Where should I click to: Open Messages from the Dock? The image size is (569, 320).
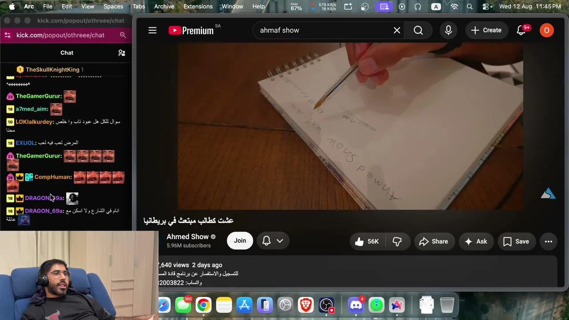tap(183, 305)
